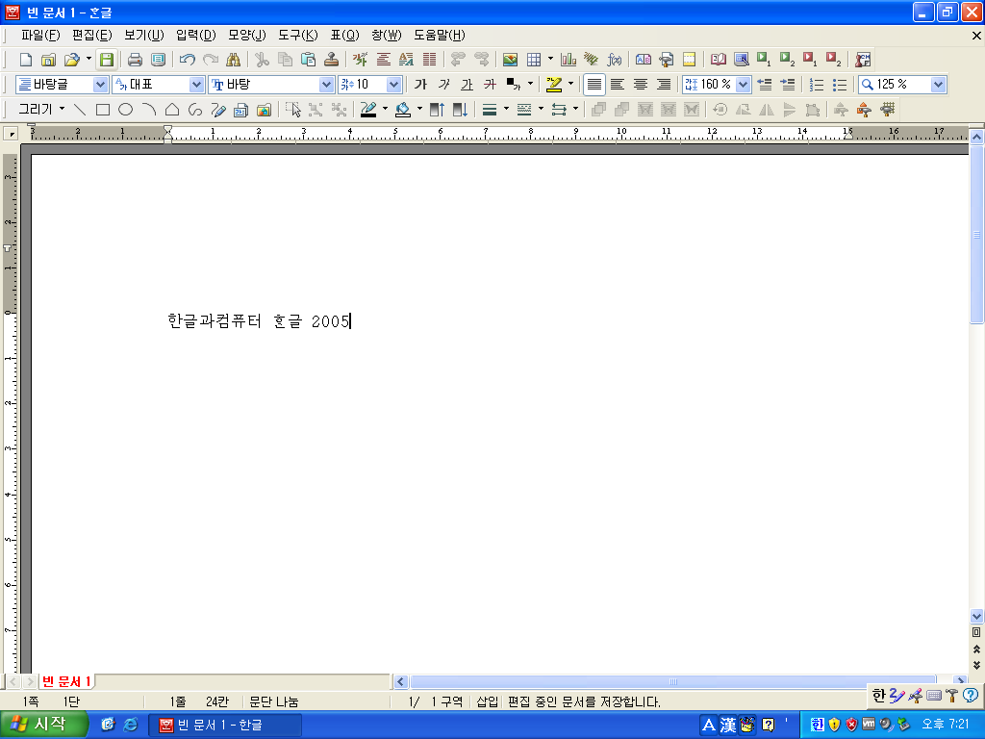
Task: Click the vertical scrollbar down arrow
Action: tap(976, 617)
